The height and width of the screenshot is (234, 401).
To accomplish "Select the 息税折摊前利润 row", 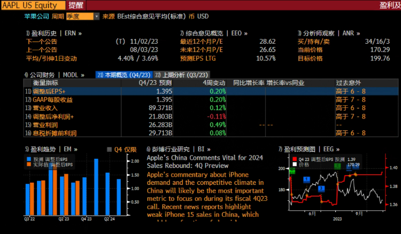I will coord(211,133).
